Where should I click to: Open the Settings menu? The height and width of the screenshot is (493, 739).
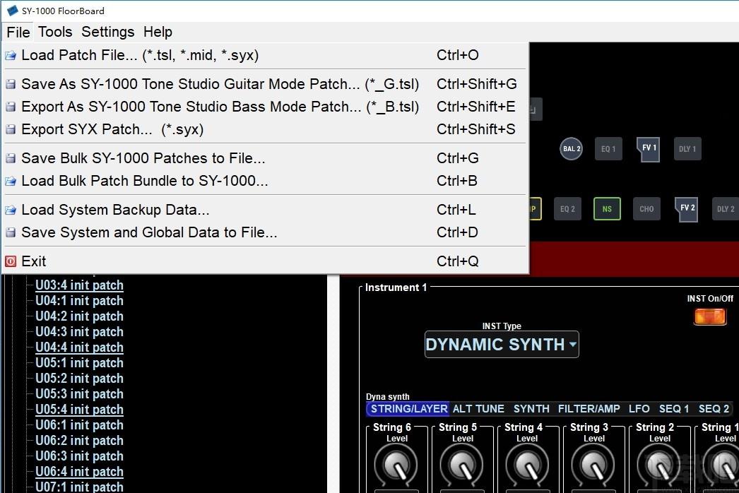[x=108, y=32]
